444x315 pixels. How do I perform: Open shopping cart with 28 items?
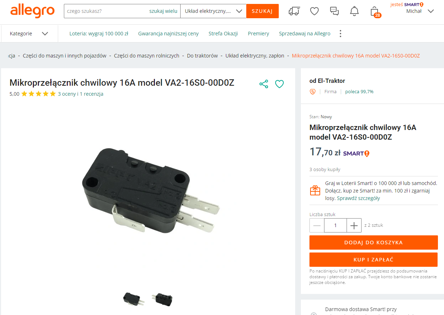click(x=375, y=11)
